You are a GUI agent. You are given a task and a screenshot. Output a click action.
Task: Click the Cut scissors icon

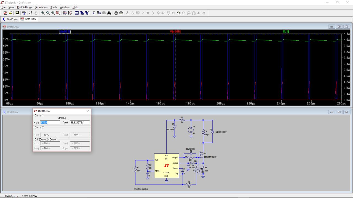pyautogui.click(x=94, y=13)
